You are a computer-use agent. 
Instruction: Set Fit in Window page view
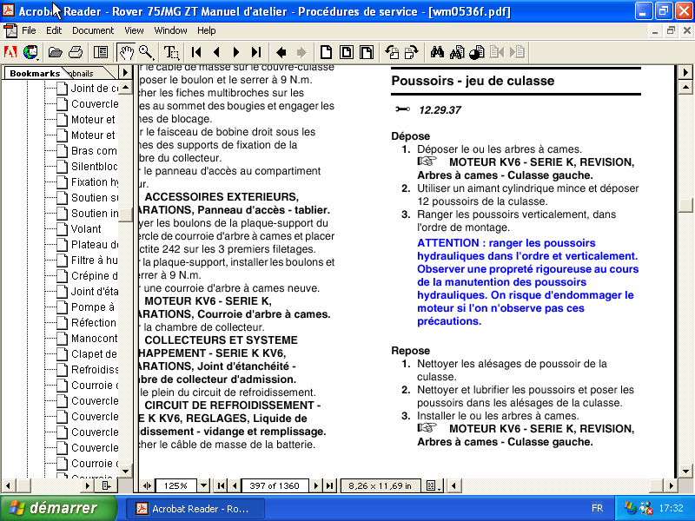(346, 52)
